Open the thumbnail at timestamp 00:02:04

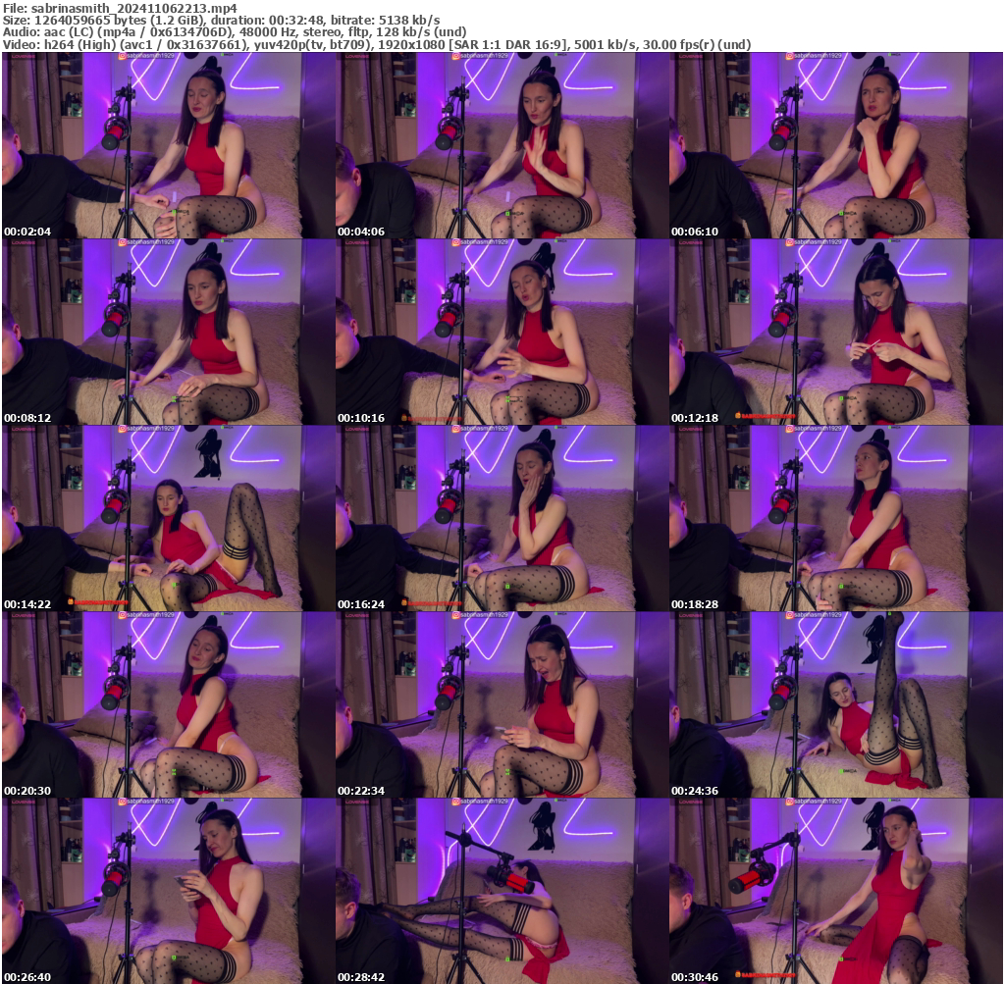click(167, 142)
